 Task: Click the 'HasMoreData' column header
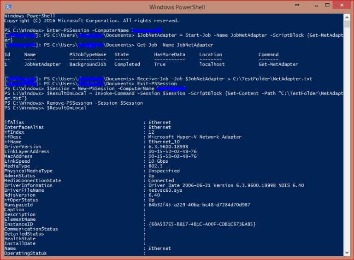pos(170,54)
